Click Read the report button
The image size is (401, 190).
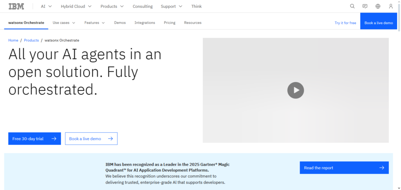344,168
